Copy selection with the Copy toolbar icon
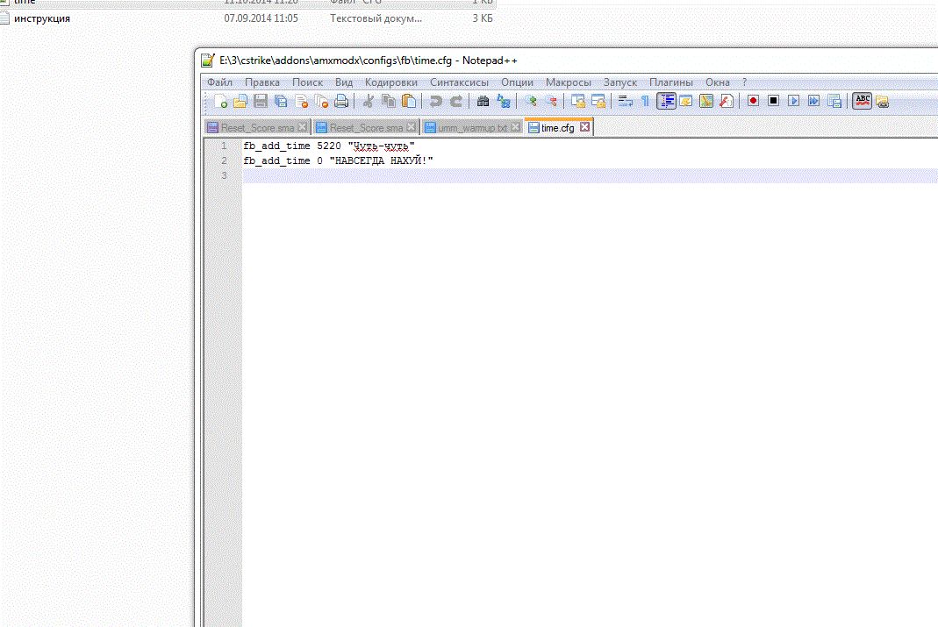 coord(388,101)
